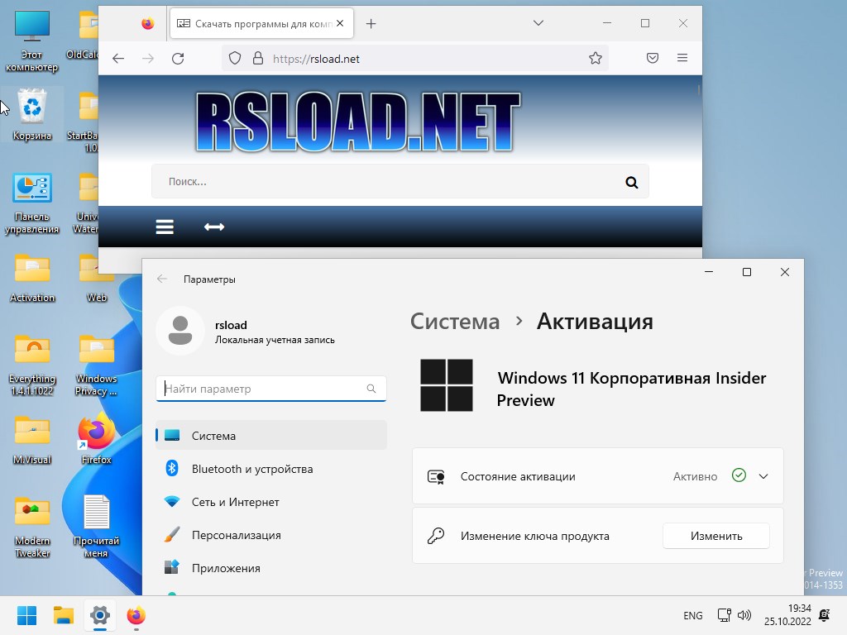Select the 'Modern Tweaker' desktop folder
This screenshot has height=635, width=847.
[x=32, y=527]
